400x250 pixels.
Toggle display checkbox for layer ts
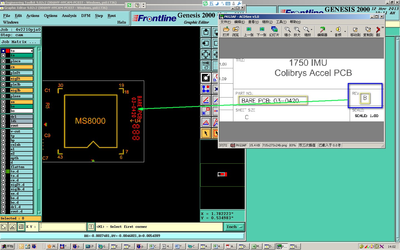(x=3, y=55)
